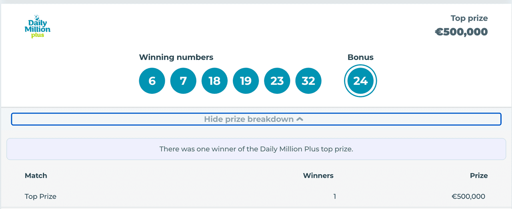Click the one winner notification banner
512x209 pixels.
[x=256, y=149]
